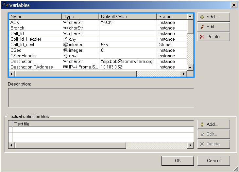Viewport: 239px width, 172px height.
Task: Click the integer icon for Call_Id_next
Action: pyautogui.click(x=65, y=45)
